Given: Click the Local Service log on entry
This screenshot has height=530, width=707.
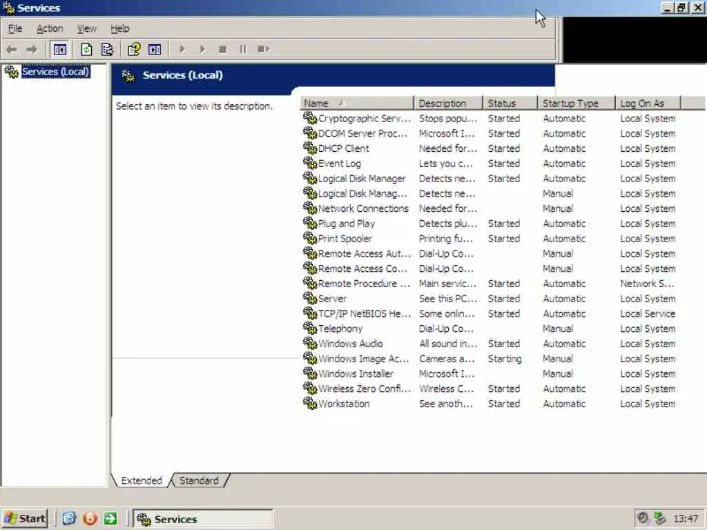Looking at the screenshot, I should click(648, 314).
